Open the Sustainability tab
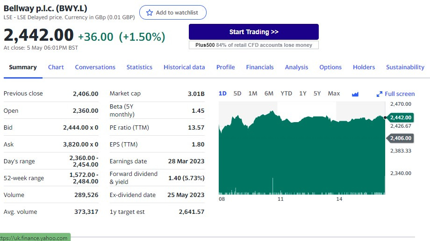The width and height of the screenshot is (430, 241). 405,67
